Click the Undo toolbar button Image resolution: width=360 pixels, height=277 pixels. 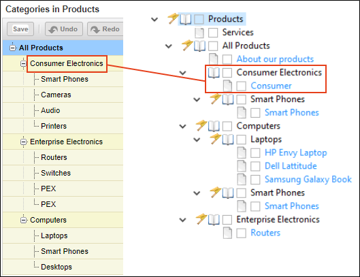point(64,29)
